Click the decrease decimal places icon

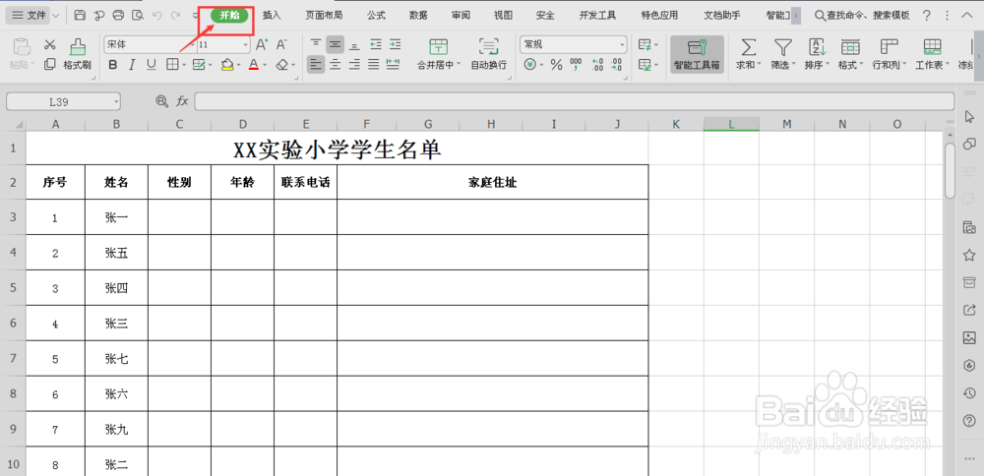[x=616, y=64]
